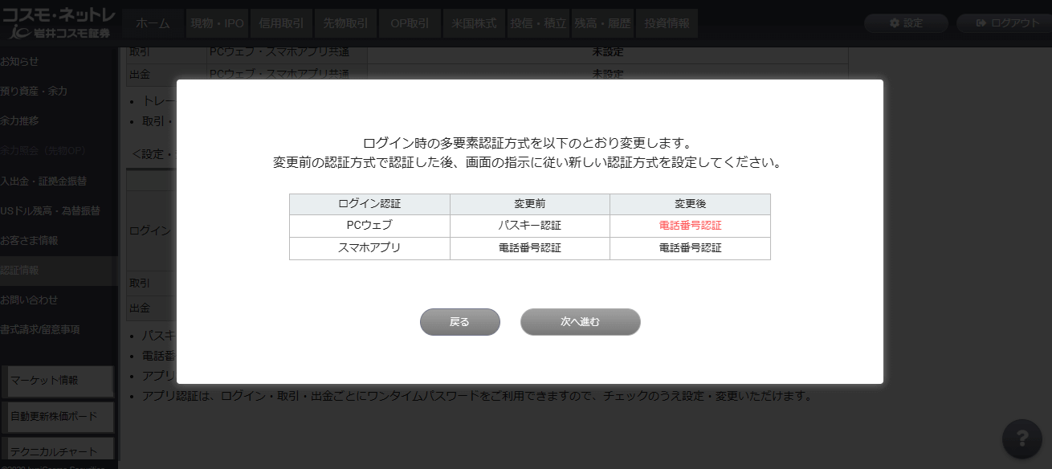This screenshot has height=469, width=1052.
Task: Click the 戻る button in dialog
Action: [x=459, y=322]
